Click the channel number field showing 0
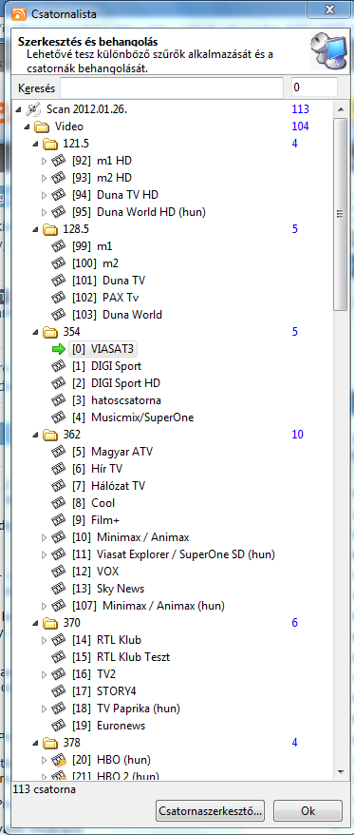354x835 pixels. coord(314,87)
